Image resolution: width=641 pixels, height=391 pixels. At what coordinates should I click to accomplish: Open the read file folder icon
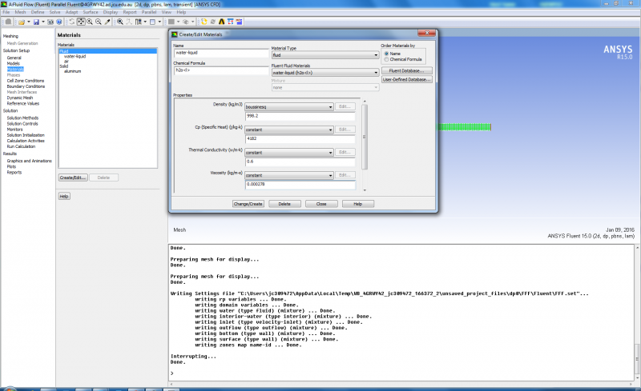[22, 22]
